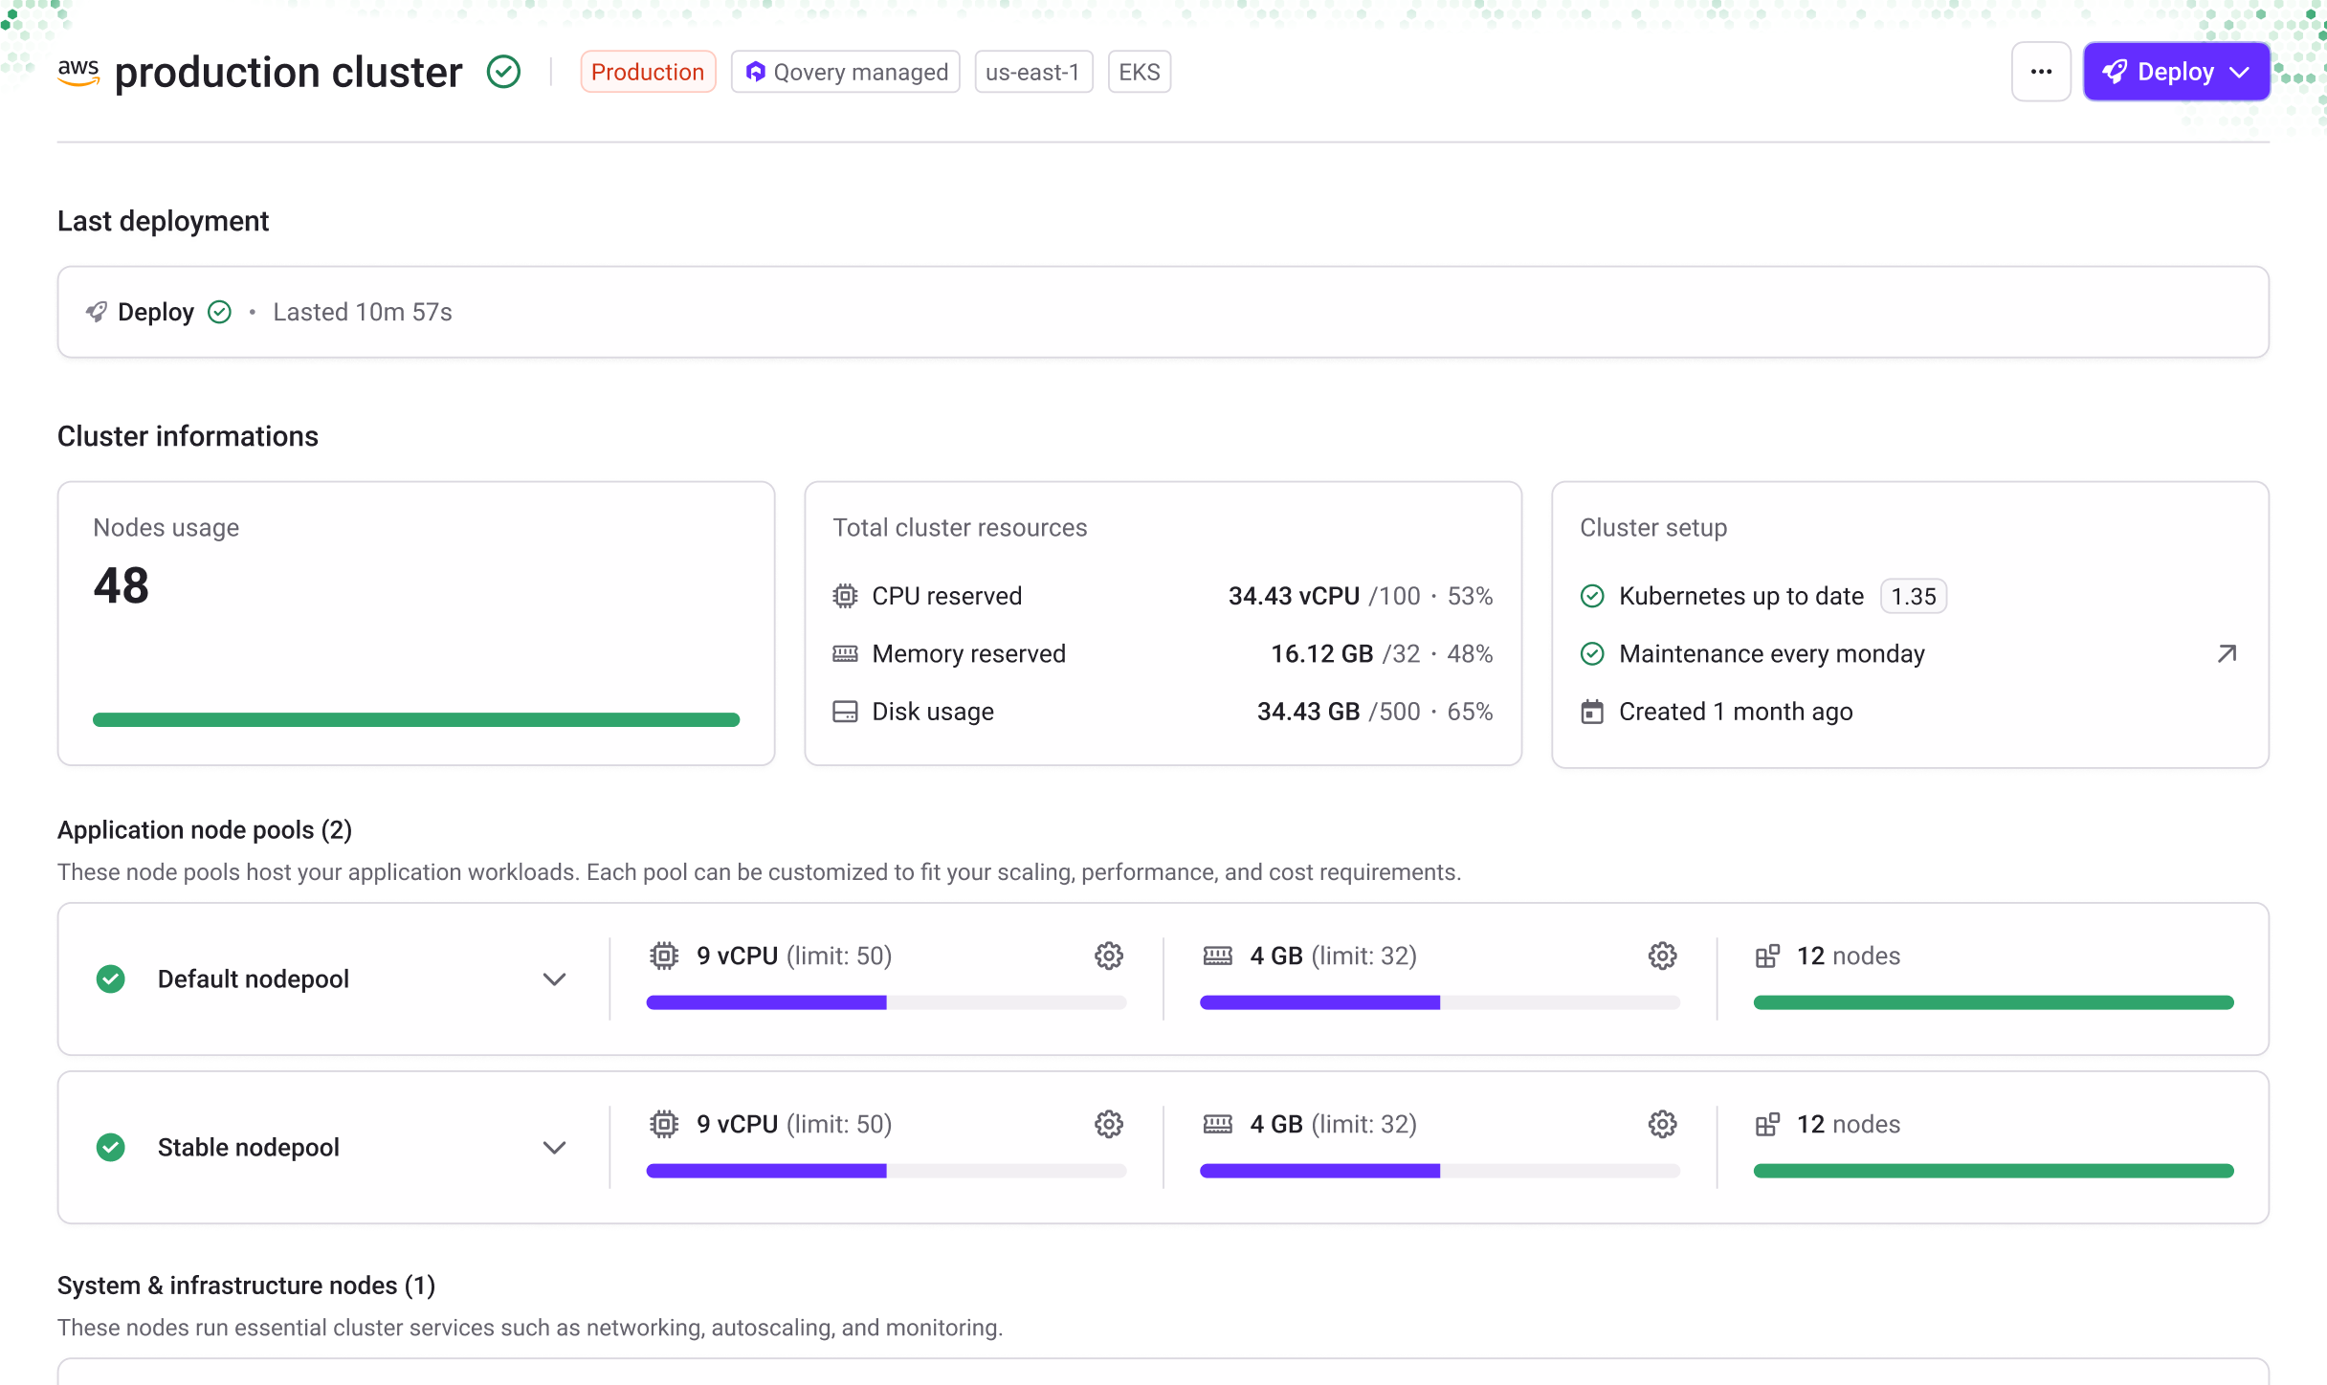Click the AWS logo icon

pyautogui.click(x=78, y=73)
